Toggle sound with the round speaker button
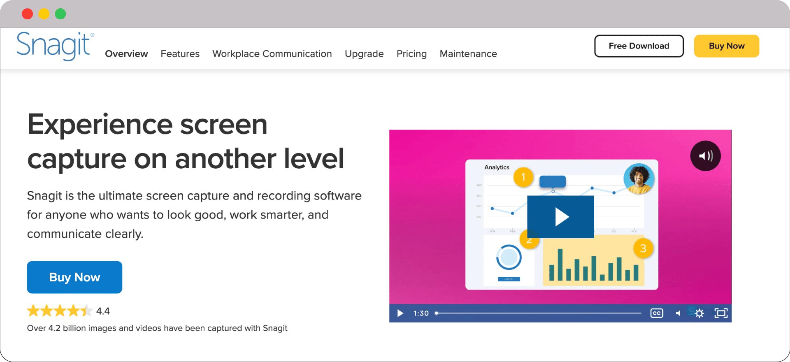The image size is (790, 362). [x=705, y=156]
